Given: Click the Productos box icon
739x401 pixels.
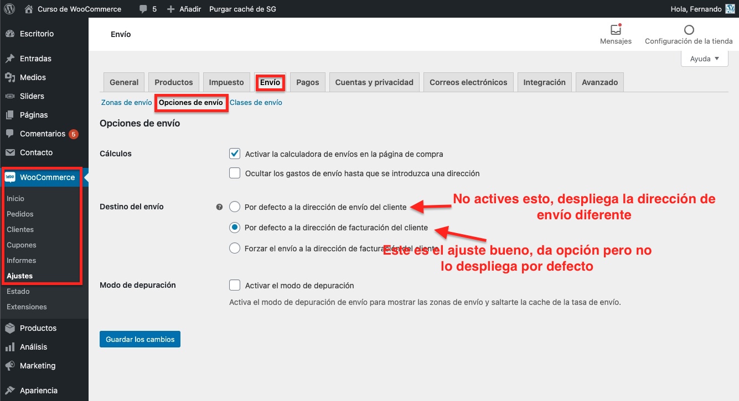Looking at the screenshot, I should (x=10, y=328).
